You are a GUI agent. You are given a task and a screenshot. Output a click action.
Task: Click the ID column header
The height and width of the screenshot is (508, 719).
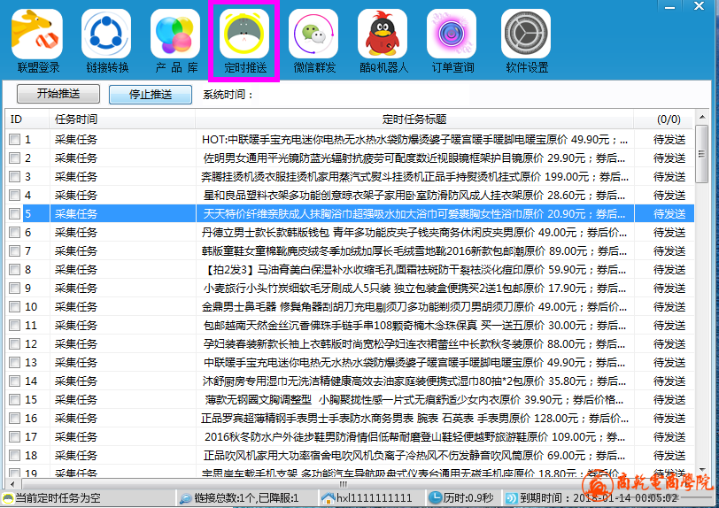click(16, 119)
